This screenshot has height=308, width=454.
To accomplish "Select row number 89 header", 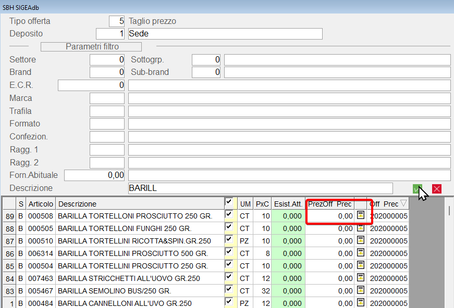I will coord(9,216).
